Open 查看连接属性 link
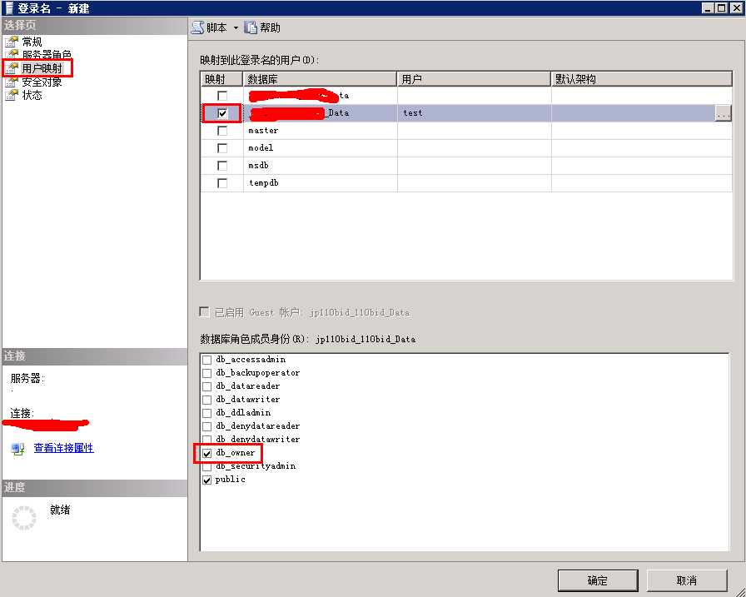 (64, 448)
